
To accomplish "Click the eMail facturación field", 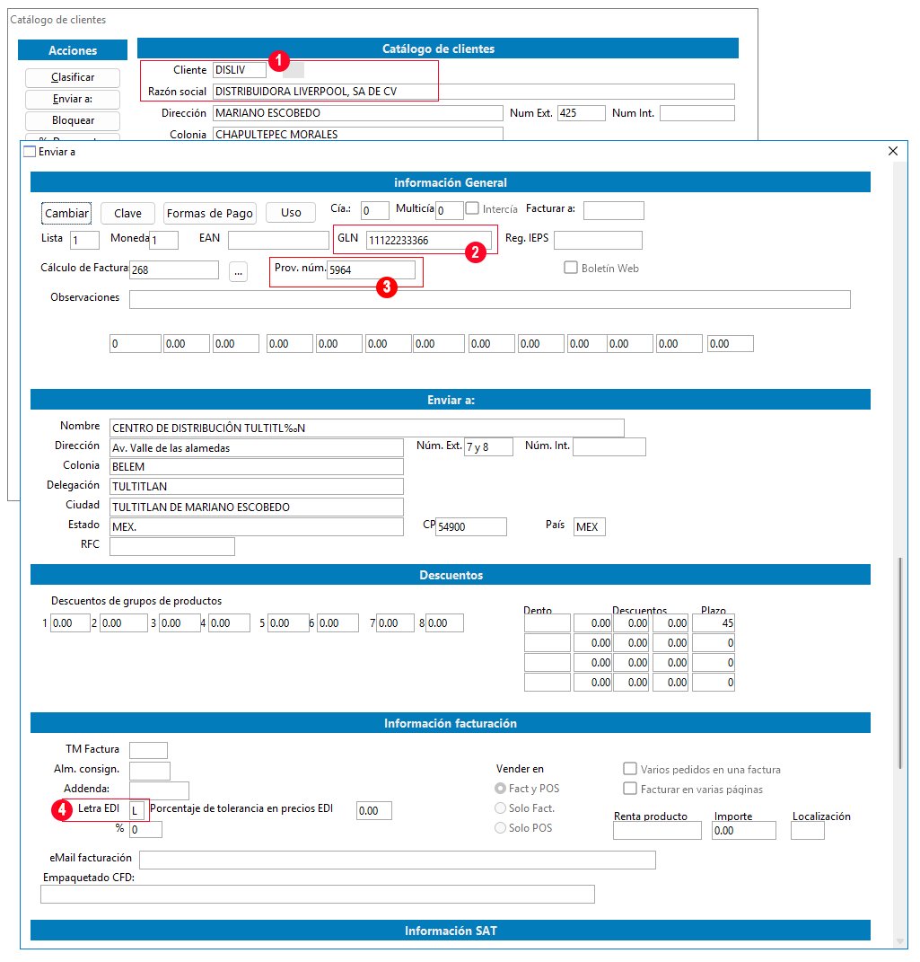I will coord(398,861).
